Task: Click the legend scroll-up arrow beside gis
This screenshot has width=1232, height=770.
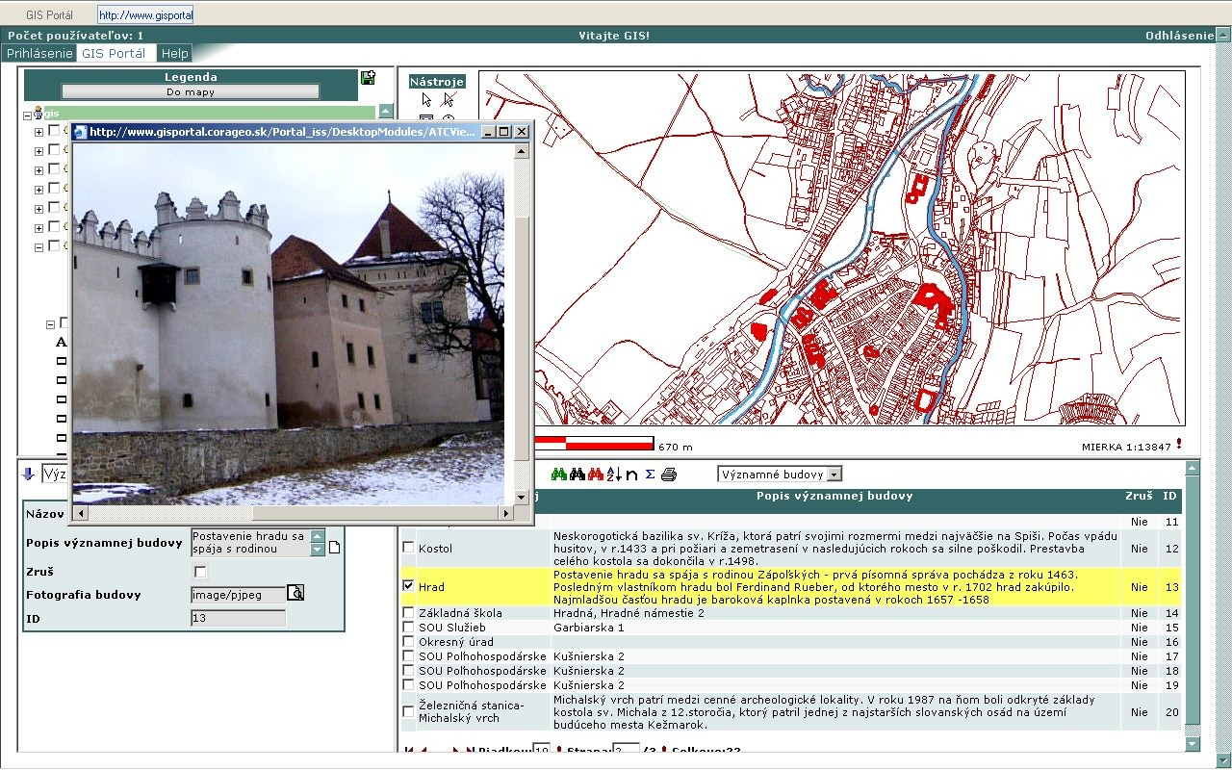Action: [x=386, y=111]
